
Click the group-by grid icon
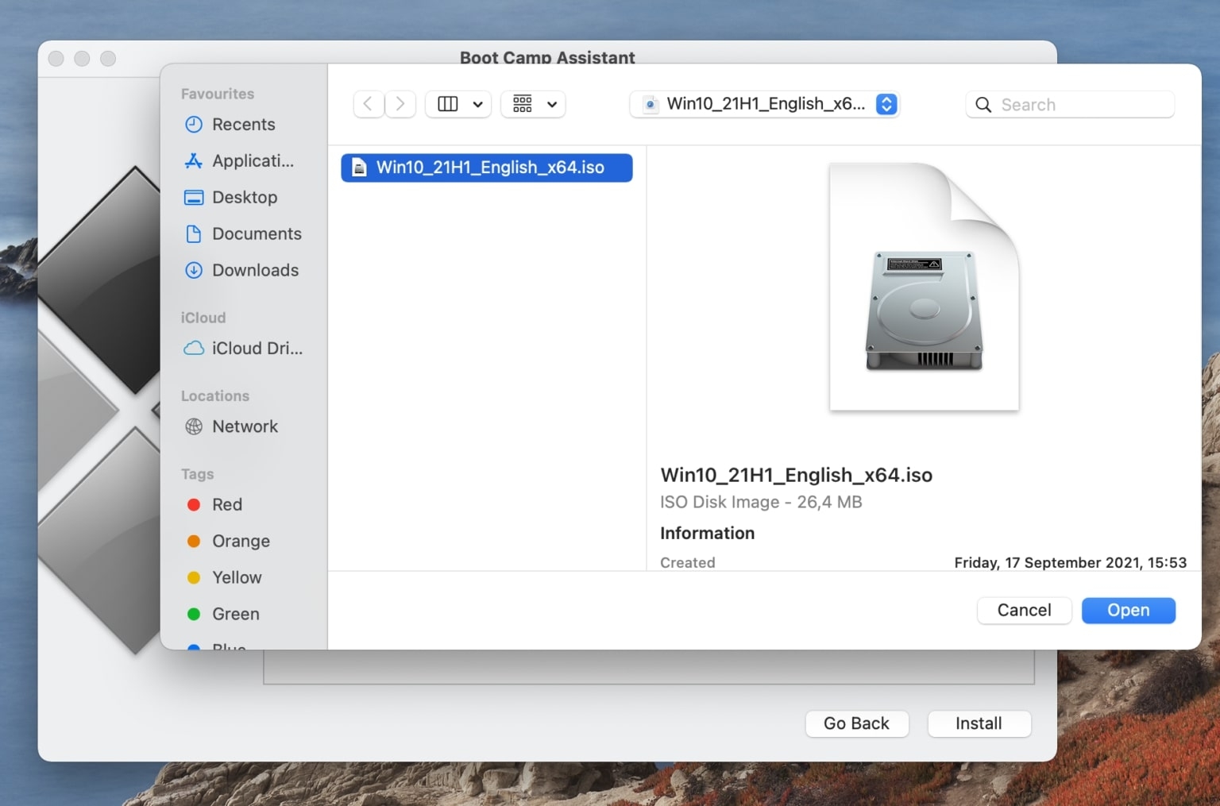pyautogui.click(x=523, y=104)
